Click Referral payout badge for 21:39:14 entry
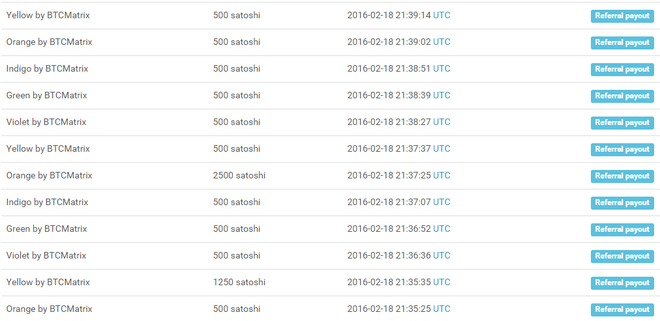Image resolution: width=660 pixels, height=321 pixels. tap(622, 16)
